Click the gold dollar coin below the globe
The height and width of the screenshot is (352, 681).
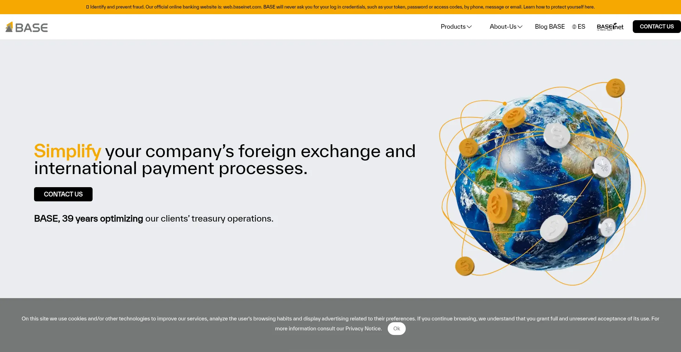[465, 266]
